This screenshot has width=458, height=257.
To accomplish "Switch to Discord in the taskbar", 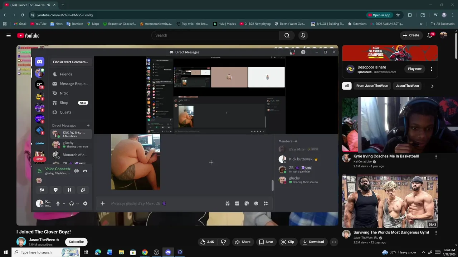I will coord(168,252).
